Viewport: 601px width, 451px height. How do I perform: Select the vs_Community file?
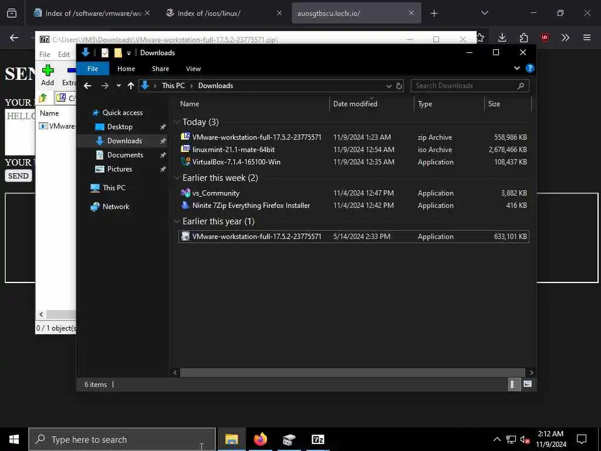[354, 193]
